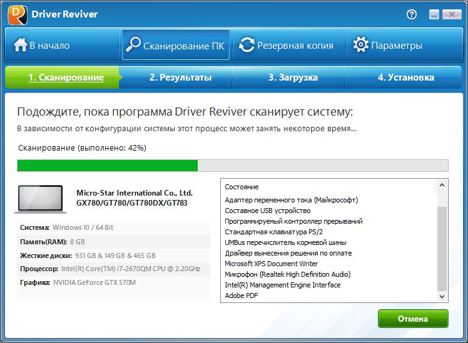The image size is (468, 343).
Task: Click the status list scrollbar thumb
Action: pyautogui.click(x=442, y=249)
